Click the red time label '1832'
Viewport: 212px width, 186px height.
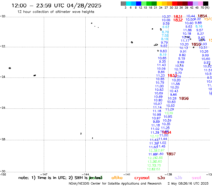(x=178, y=20)
